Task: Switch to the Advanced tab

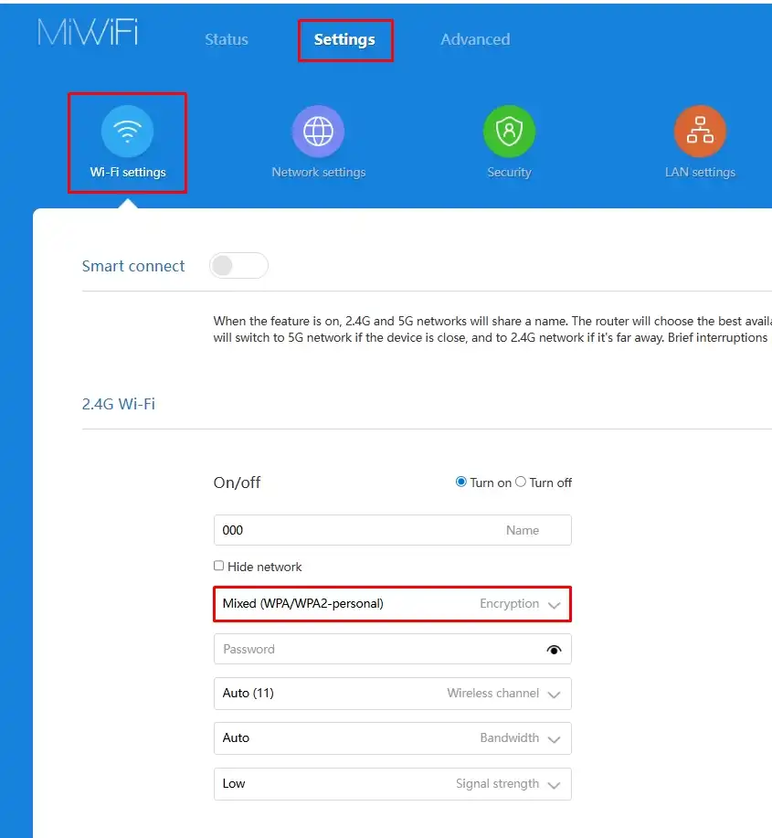Action: pos(475,39)
